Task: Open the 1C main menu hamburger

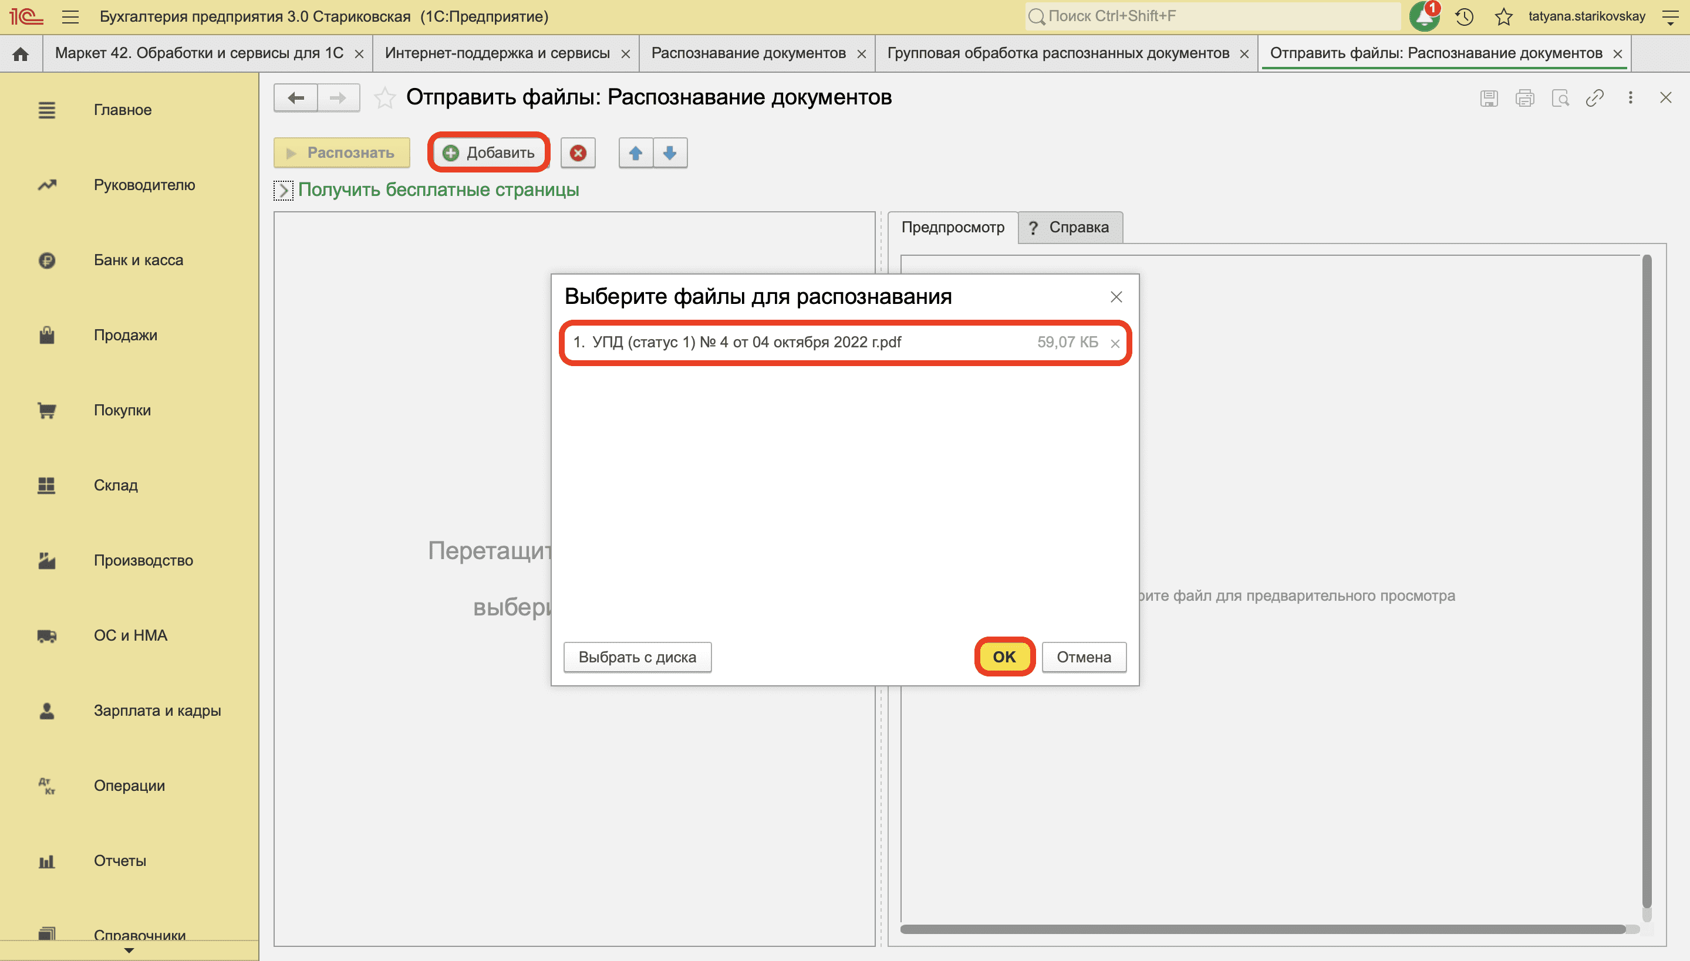Action: tap(70, 16)
